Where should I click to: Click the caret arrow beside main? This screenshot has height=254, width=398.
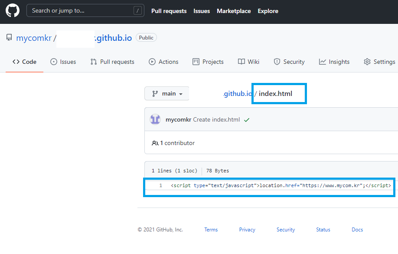tap(181, 94)
